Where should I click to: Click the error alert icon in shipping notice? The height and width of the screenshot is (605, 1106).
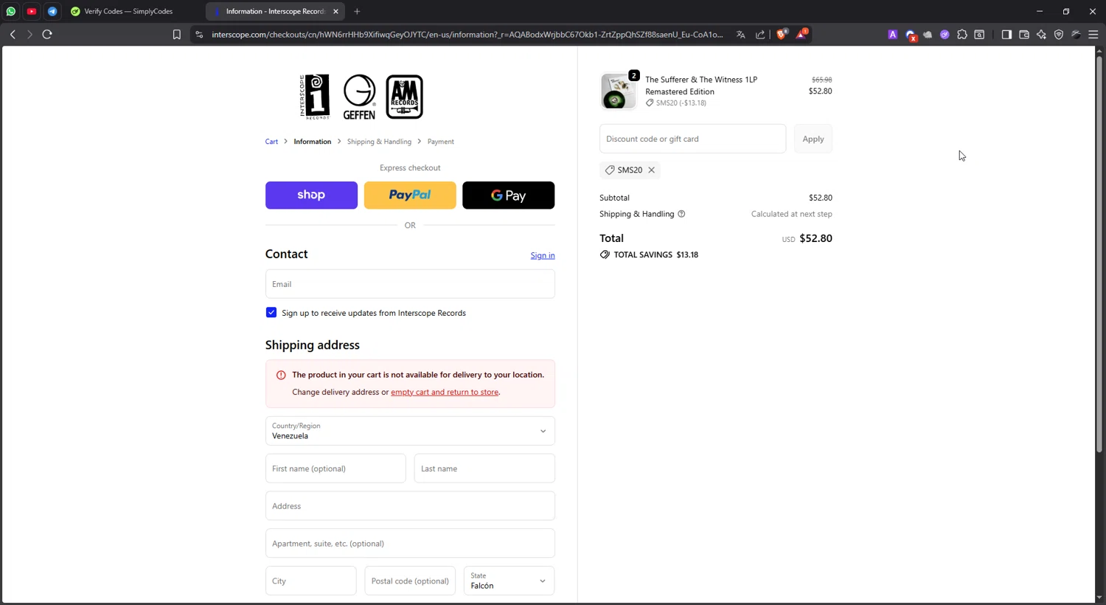(x=281, y=375)
